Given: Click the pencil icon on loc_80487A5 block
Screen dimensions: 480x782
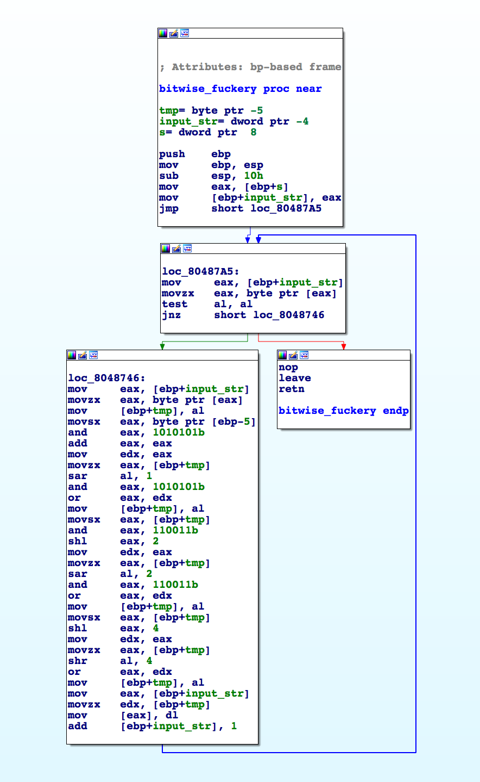Looking at the screenshot, I should point(176,249).
